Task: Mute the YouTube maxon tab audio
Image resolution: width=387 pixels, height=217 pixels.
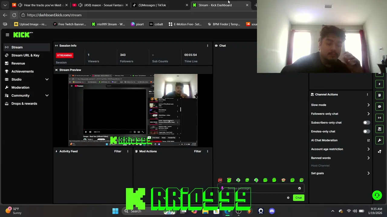Action: point(80,5)
